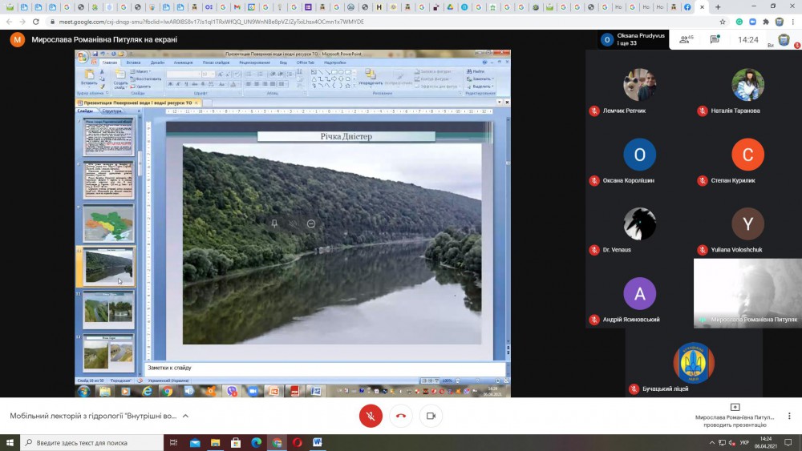Hang up the Meet call

(x=401, y=416)
